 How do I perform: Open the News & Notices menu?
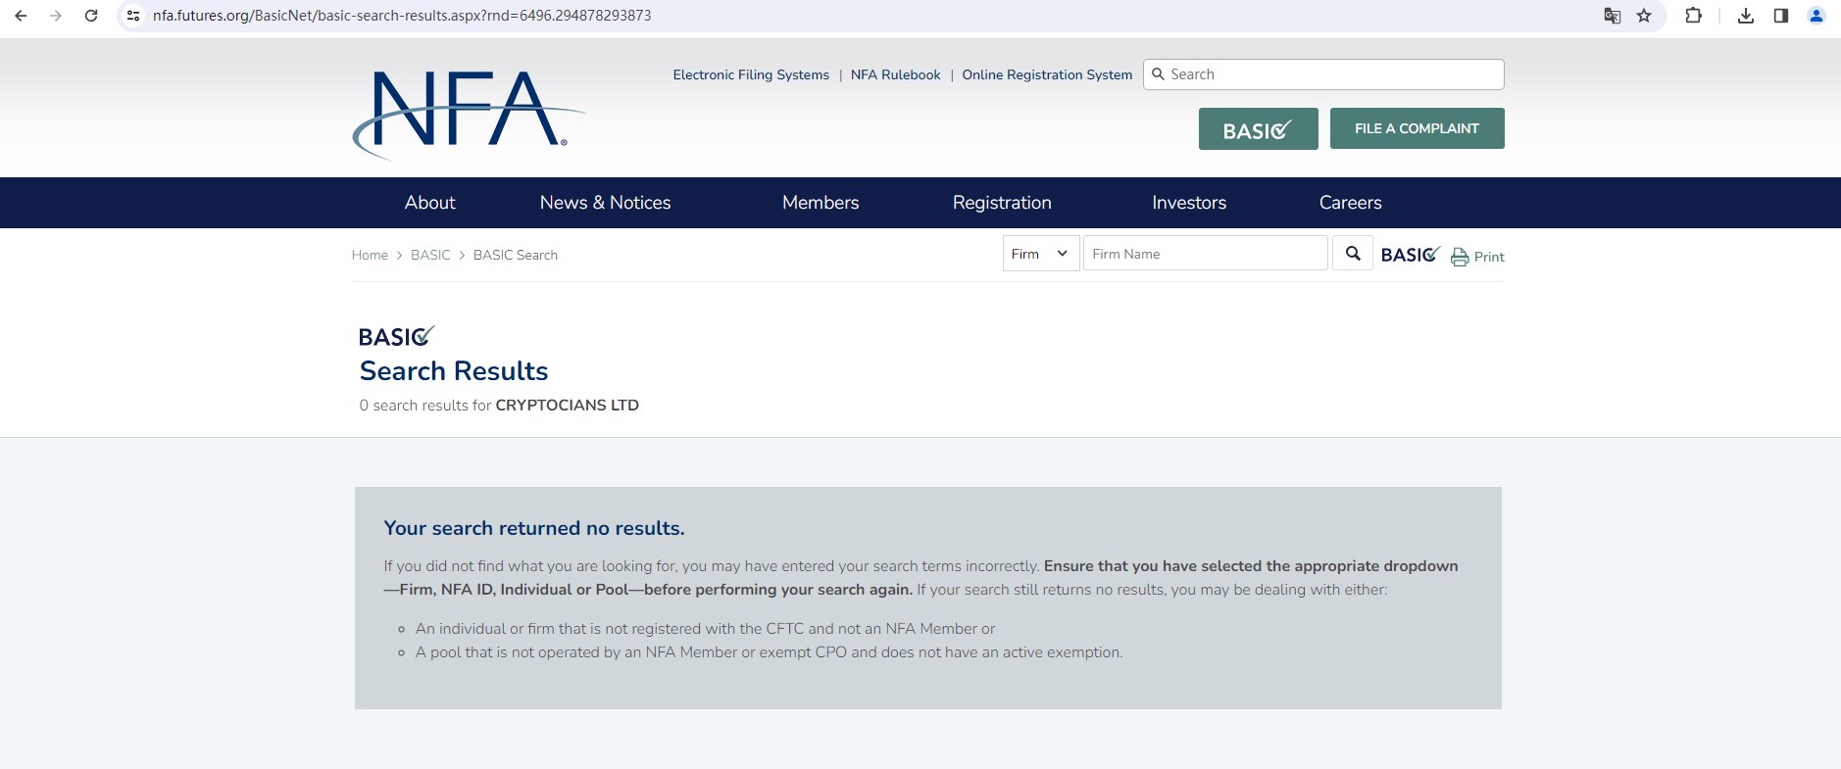[606, 203]
